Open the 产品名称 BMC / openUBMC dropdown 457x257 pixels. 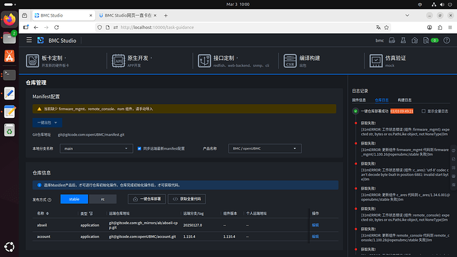tap(265, 148)
